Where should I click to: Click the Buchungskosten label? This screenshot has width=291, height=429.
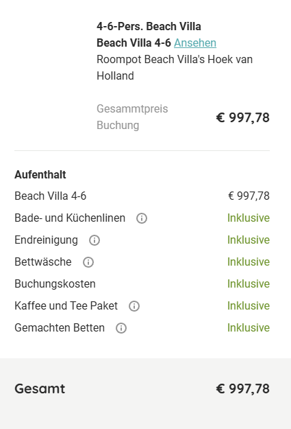pyautogui.click(x=55, y=283)
